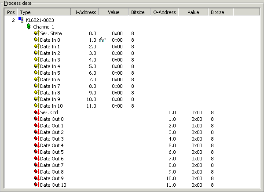Click the Pos column header
Viewport: 264px width, 192px height.
coord(11,12)
